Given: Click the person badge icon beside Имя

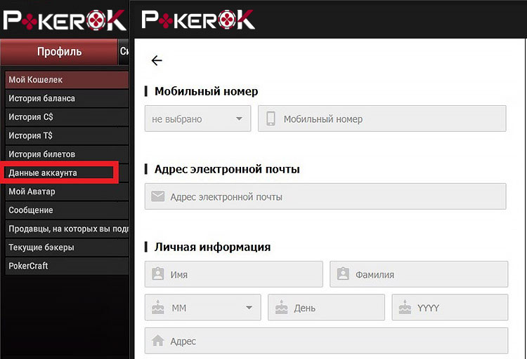Looking at the screenshot, I should pyautogui.click(x=157, y=273).
